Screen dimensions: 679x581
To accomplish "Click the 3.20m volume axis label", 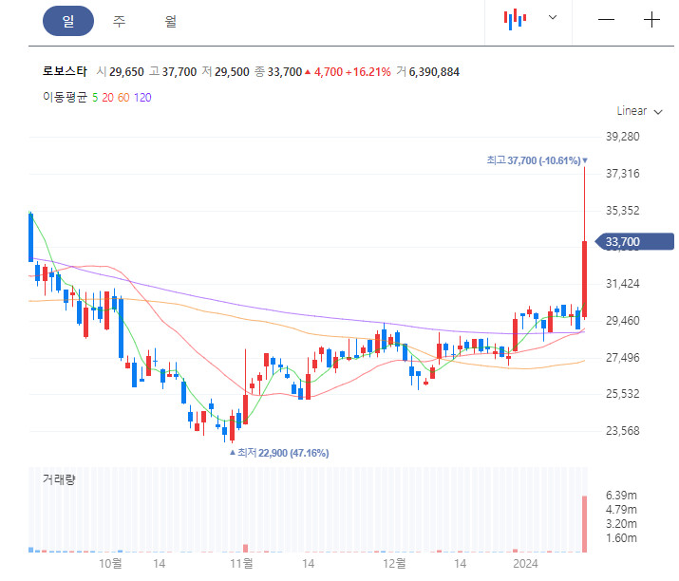I will pos(621,524).
